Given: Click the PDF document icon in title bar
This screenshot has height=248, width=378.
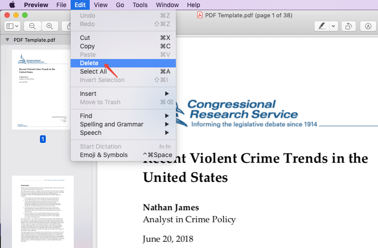Looking at the screenshot, I should point(200,15).
